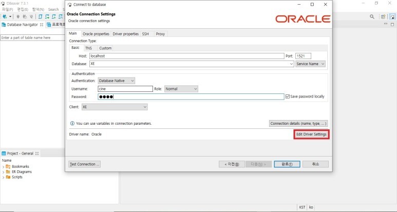This screenshot has width=397, height=212.
Task: Switch to the Oracle properties tab
Action: [96, 34]
